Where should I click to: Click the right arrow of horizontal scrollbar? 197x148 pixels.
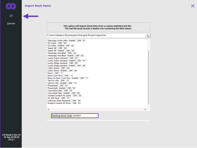(x=145, y=109)
